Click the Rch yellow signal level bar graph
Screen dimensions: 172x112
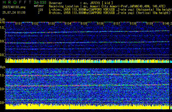87,106
